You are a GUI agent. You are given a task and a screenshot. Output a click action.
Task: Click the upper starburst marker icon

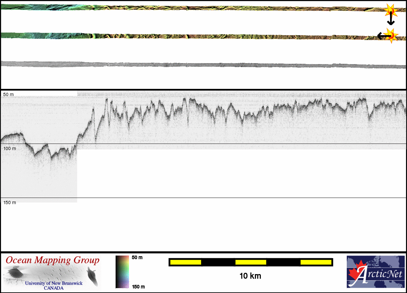pyautogui.click(x=390, y=11)
